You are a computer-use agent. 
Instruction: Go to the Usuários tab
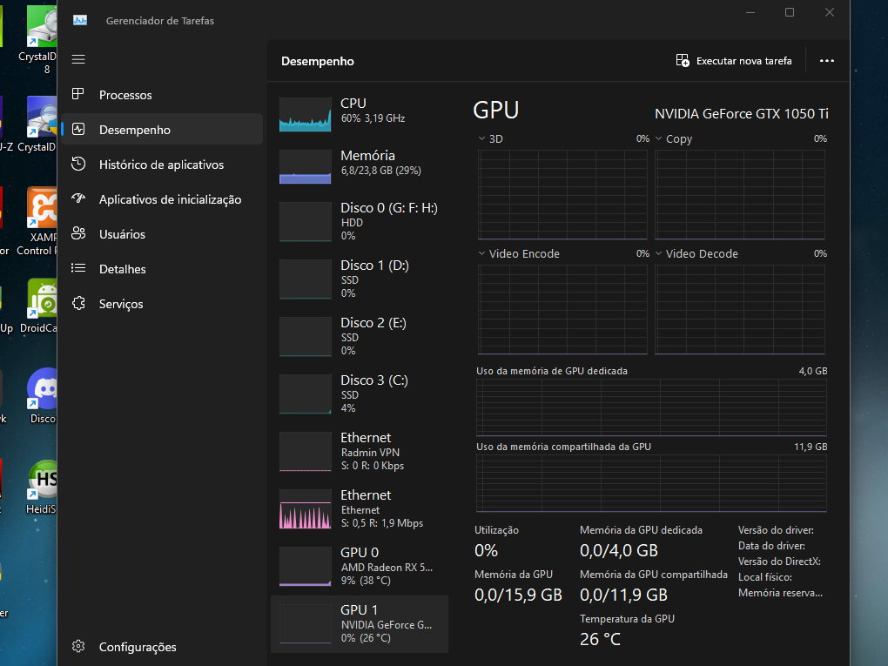coord(162,234)
